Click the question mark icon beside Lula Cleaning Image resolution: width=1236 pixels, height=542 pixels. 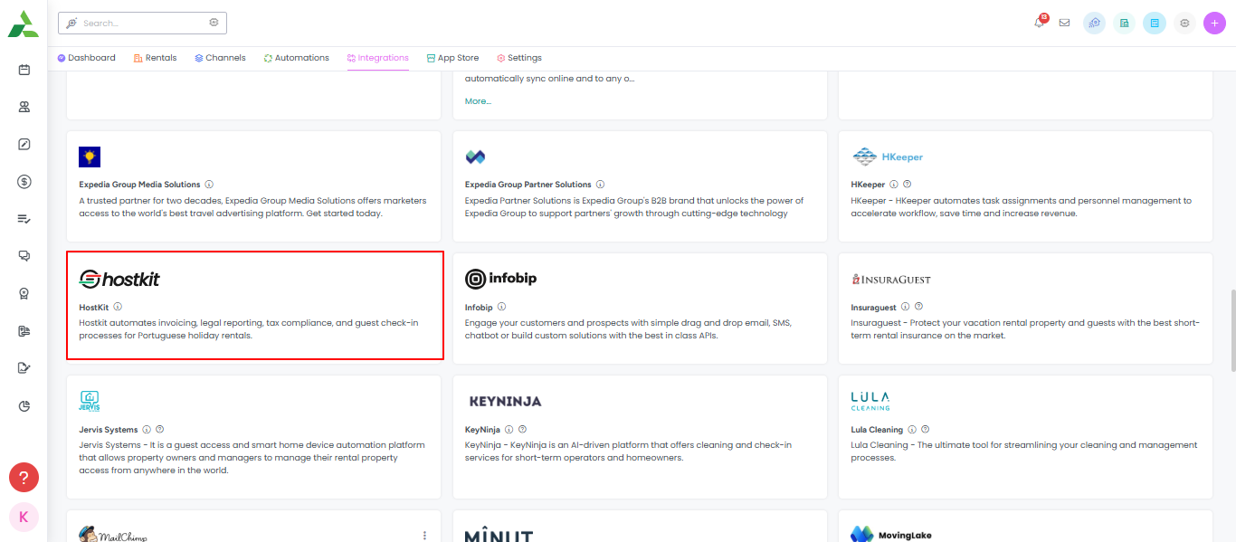coord(925,430)
